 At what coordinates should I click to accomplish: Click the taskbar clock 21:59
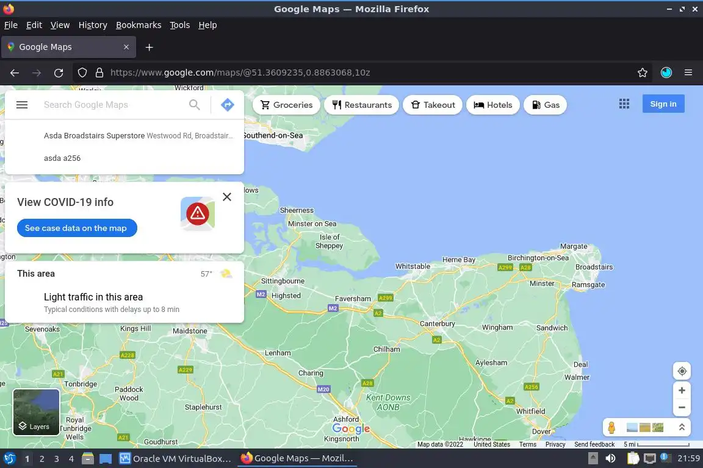[x=688, y=458]
